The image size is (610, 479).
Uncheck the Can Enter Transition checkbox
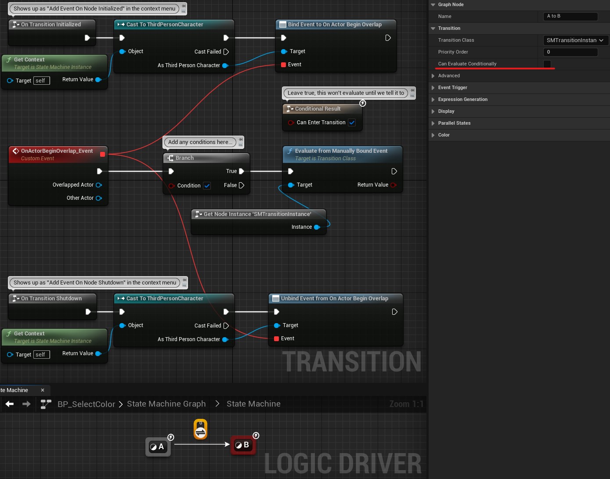point(352,122)
